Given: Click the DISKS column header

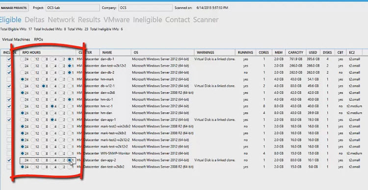Looking at the screenshot, I should tap(327, 52).
